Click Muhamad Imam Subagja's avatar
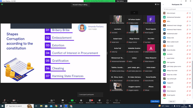This screenshot has height=108, width=193. [x=164, y=25]
